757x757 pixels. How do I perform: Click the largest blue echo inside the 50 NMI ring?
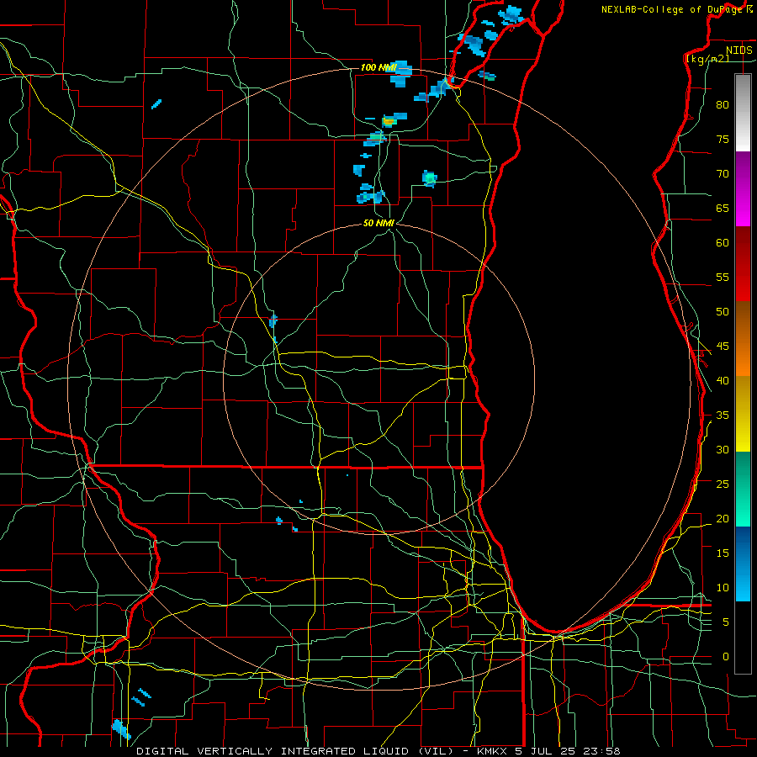pyautogui.click(x=273, y=321)
